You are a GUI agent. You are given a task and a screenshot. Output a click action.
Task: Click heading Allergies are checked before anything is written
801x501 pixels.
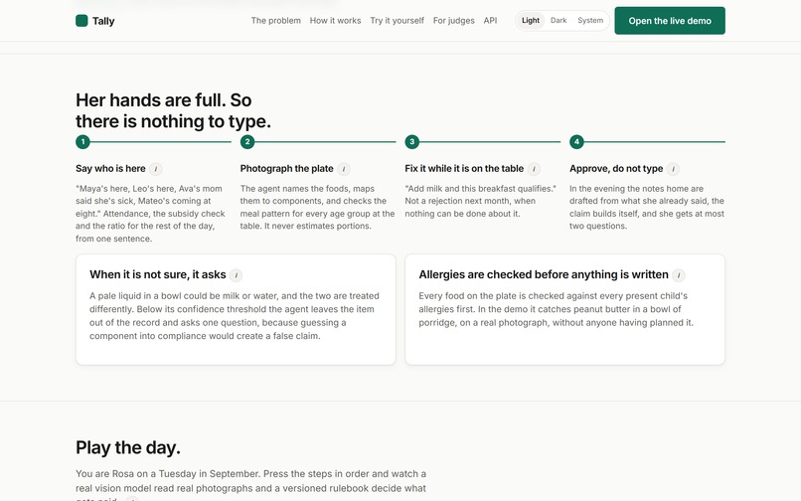(543, 274)
